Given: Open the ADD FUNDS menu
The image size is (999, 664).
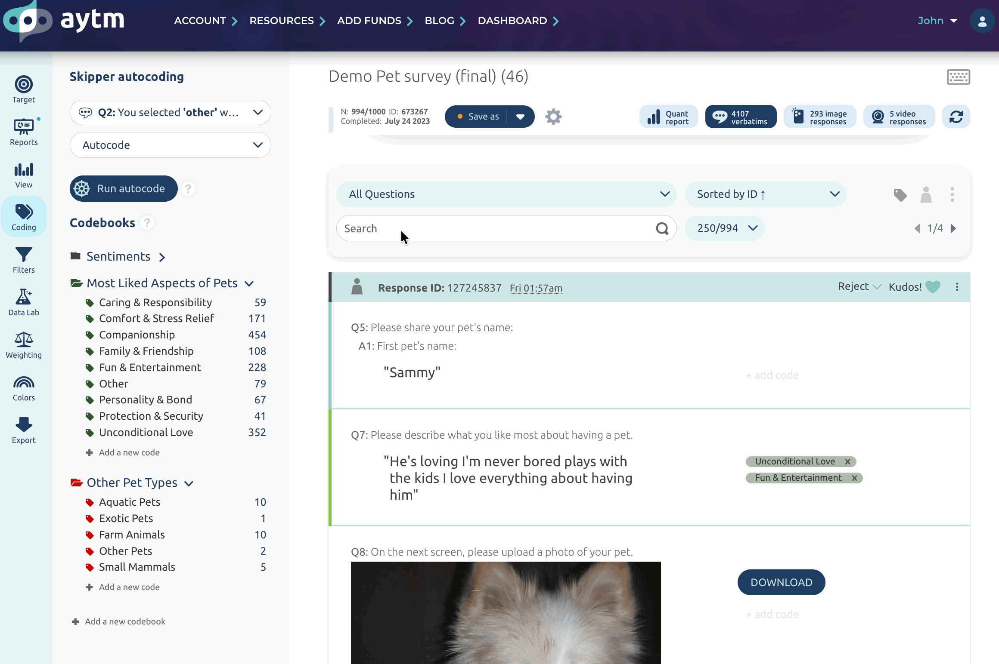Looking at the screenshot, I should coord(375,21).
